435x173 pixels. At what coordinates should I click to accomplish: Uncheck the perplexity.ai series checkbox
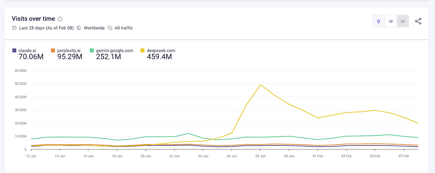click(53, 50)
